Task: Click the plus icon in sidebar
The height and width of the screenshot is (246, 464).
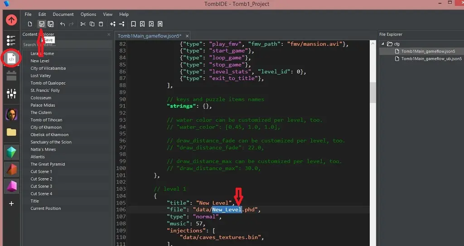Action: point(12,203)
